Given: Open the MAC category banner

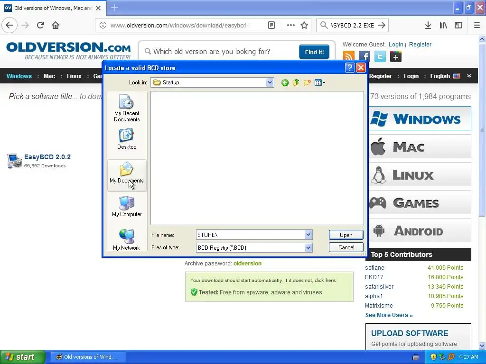Looking at the screenshot, I should tap(420, 146).
